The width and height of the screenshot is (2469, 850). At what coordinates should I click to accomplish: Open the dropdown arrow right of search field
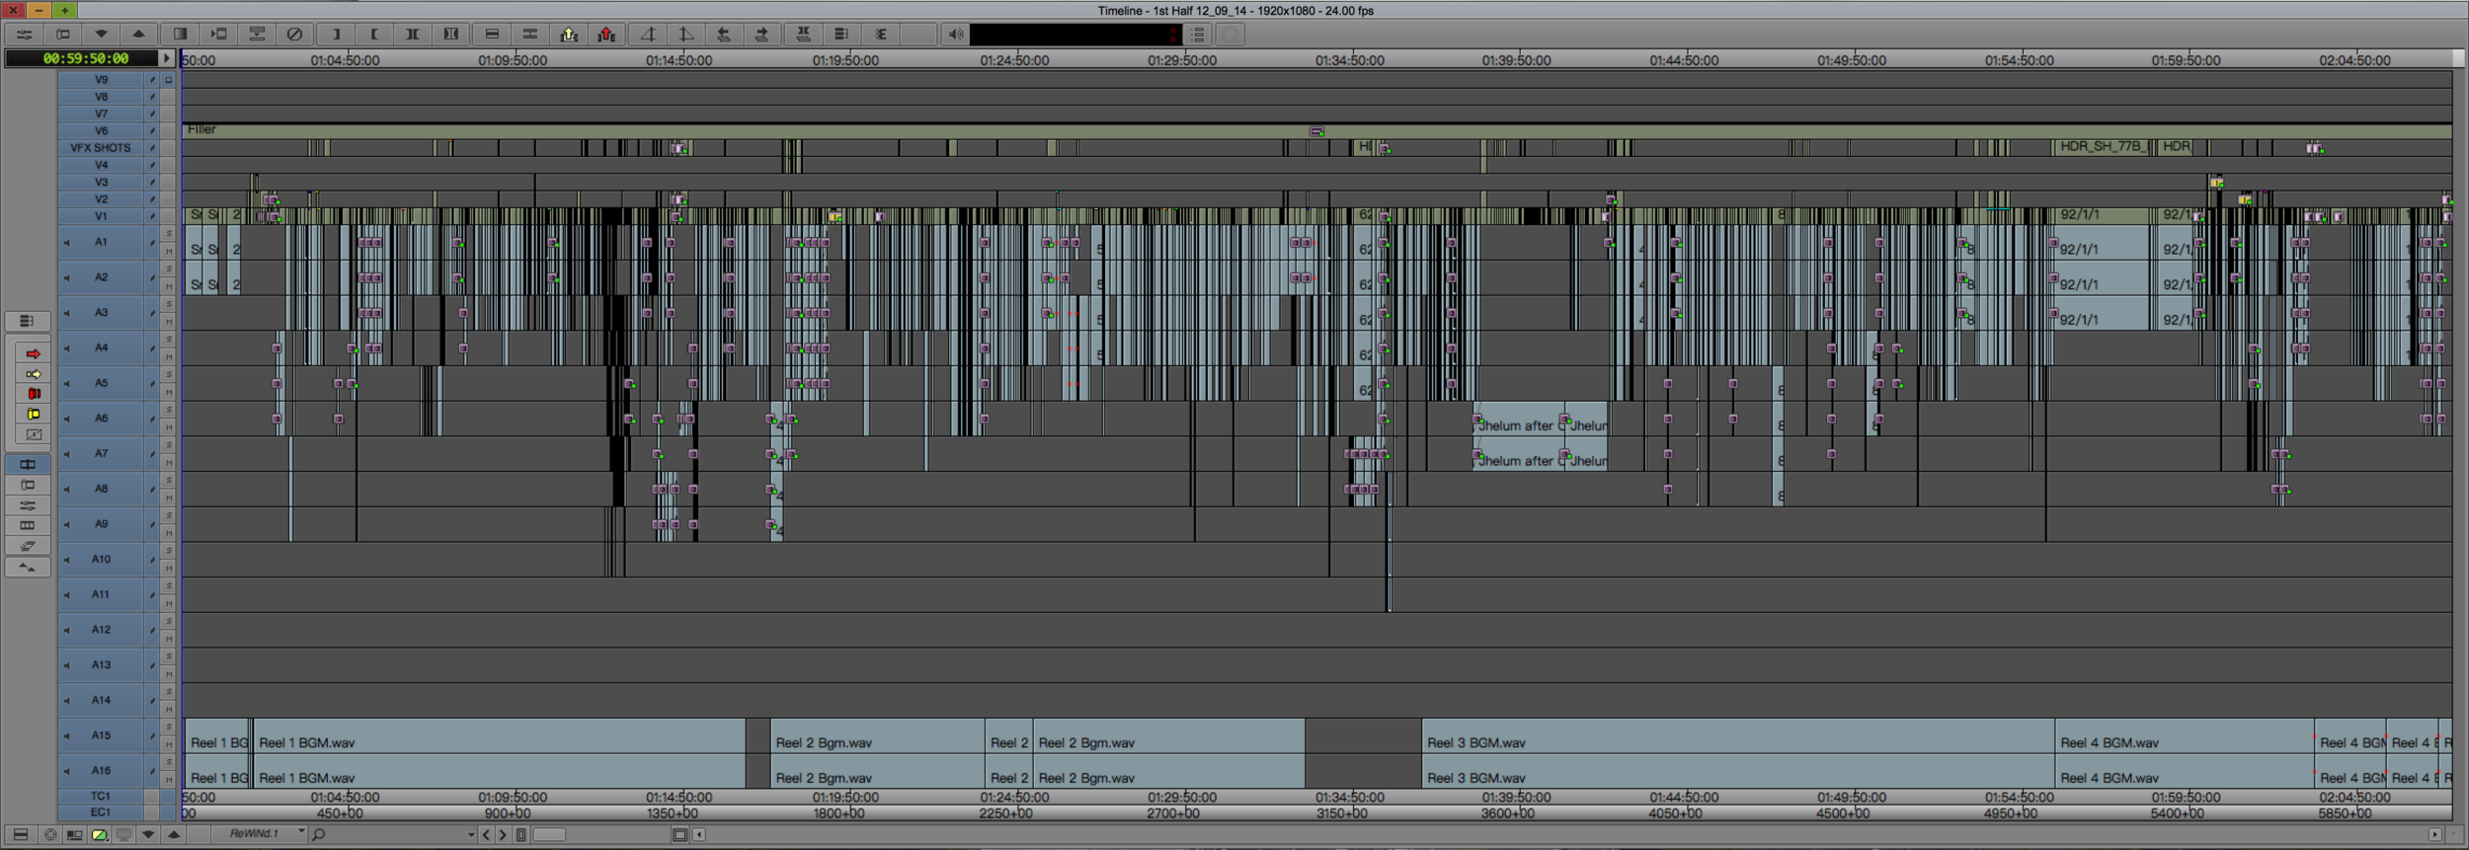[471, 835]
